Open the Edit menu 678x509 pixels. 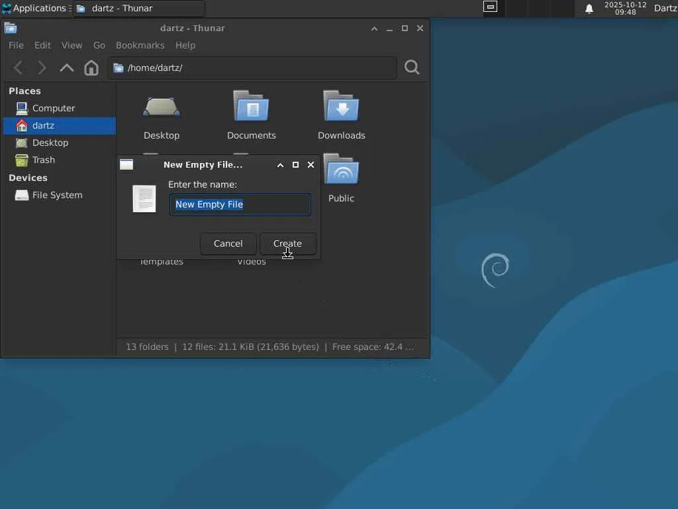pos(42,46)
